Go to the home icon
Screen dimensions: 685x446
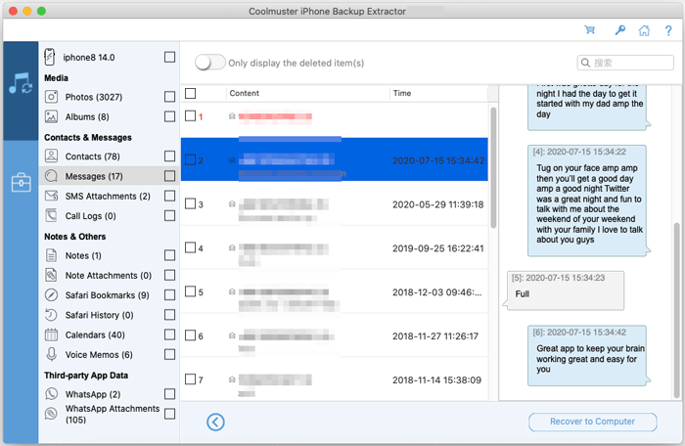644,30
